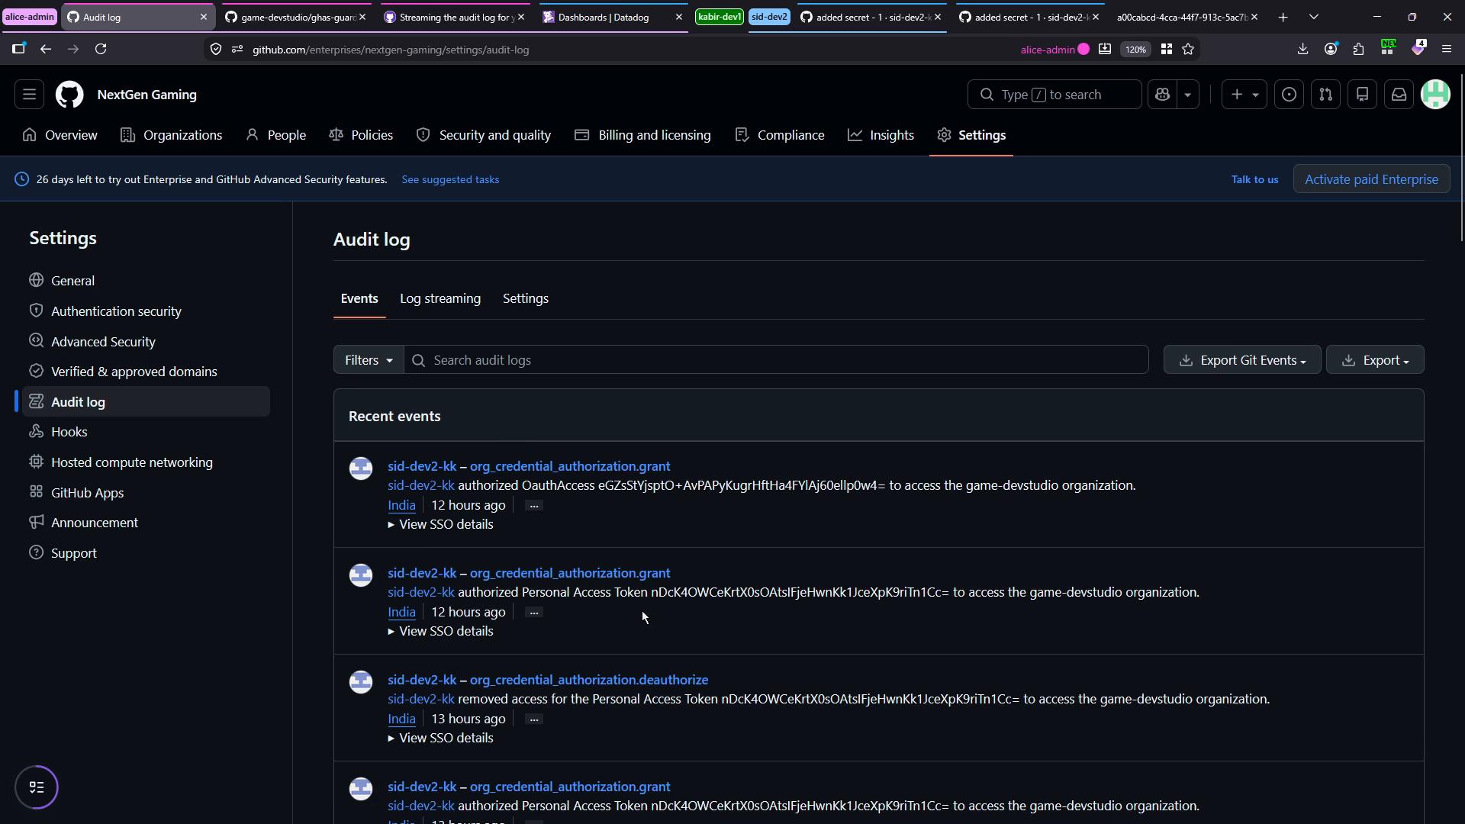Open the repositories icon in header
The height and width of the screenshot is (824, 1465).
[1362, 95]
